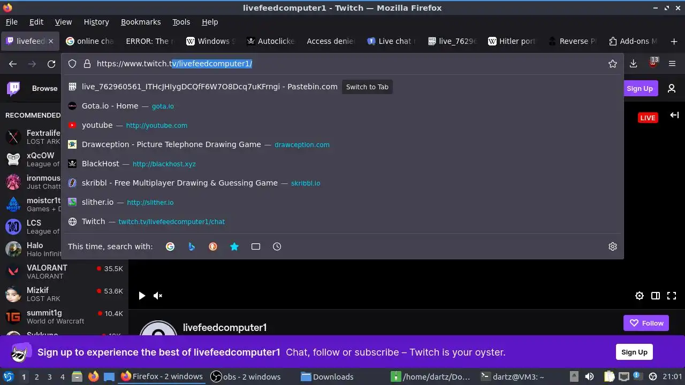Switch to the Autoclicker tab
Screen dimensions: 685x385
[x=270, y=41]
